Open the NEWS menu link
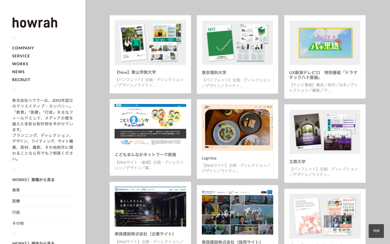Image resolution: width=390 pixels, height=244 pixels. (x=18, y=72)
